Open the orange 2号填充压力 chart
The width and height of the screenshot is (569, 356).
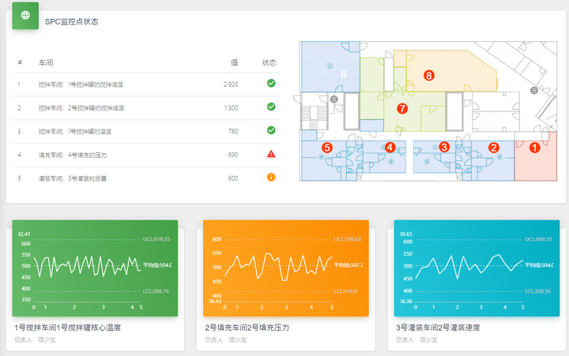286,268
